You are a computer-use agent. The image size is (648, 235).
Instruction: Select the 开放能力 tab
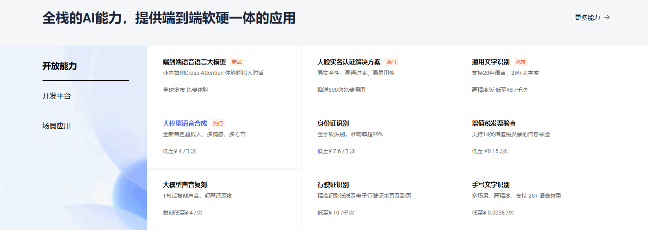click(59, 66)
